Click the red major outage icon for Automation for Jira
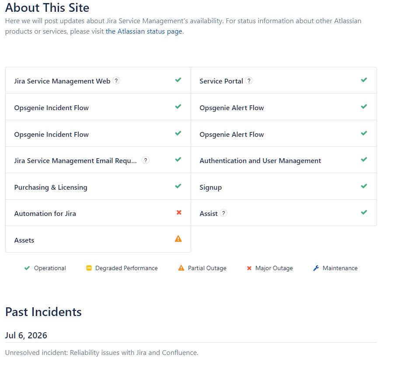 (x=179, y=212)
